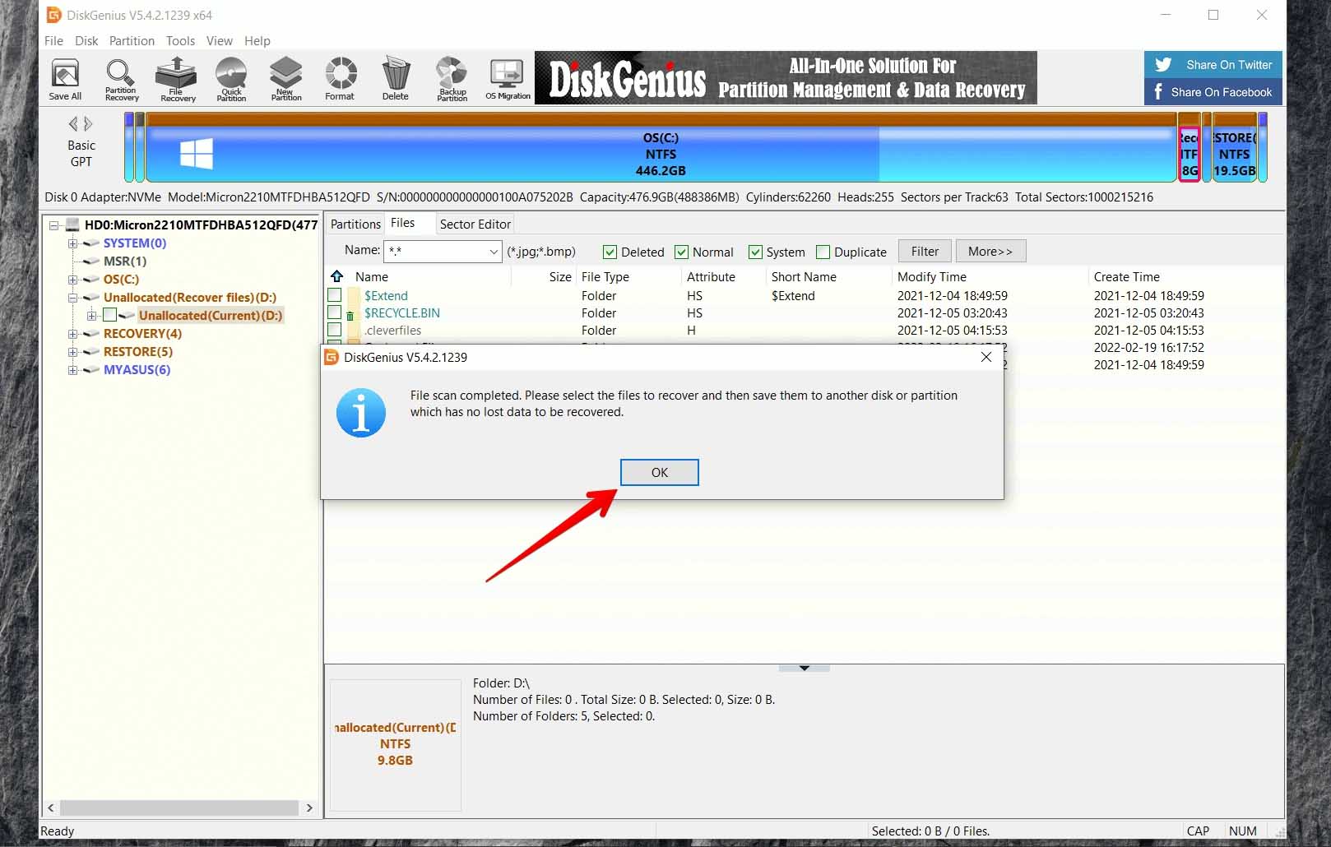Collapse the HD0 Micron disk tree node
This screenshot has width=1331, height=847.
53,224
